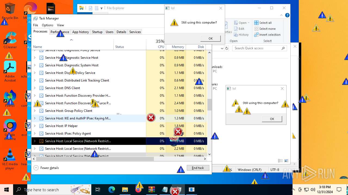Collapse Task Manager with Fewer details
Image resolution: width=348 pixels, height=195 pixels.
click(x=46, y=168)
